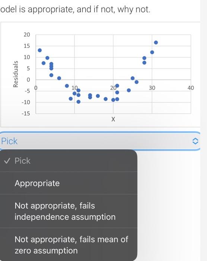Click the up-down chevron on Pick field

(195, 141)
